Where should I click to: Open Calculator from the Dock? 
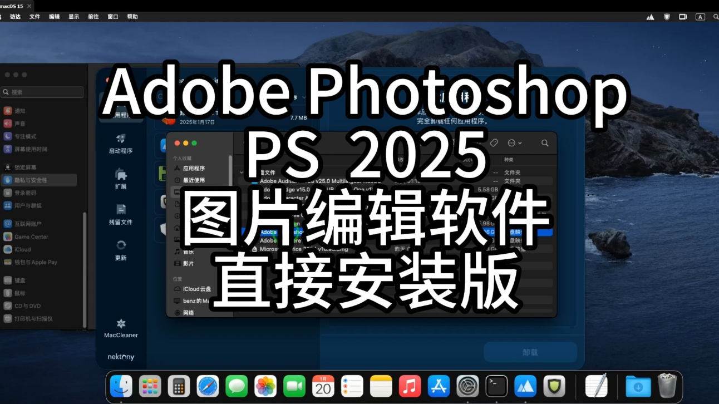coord(179,386)
